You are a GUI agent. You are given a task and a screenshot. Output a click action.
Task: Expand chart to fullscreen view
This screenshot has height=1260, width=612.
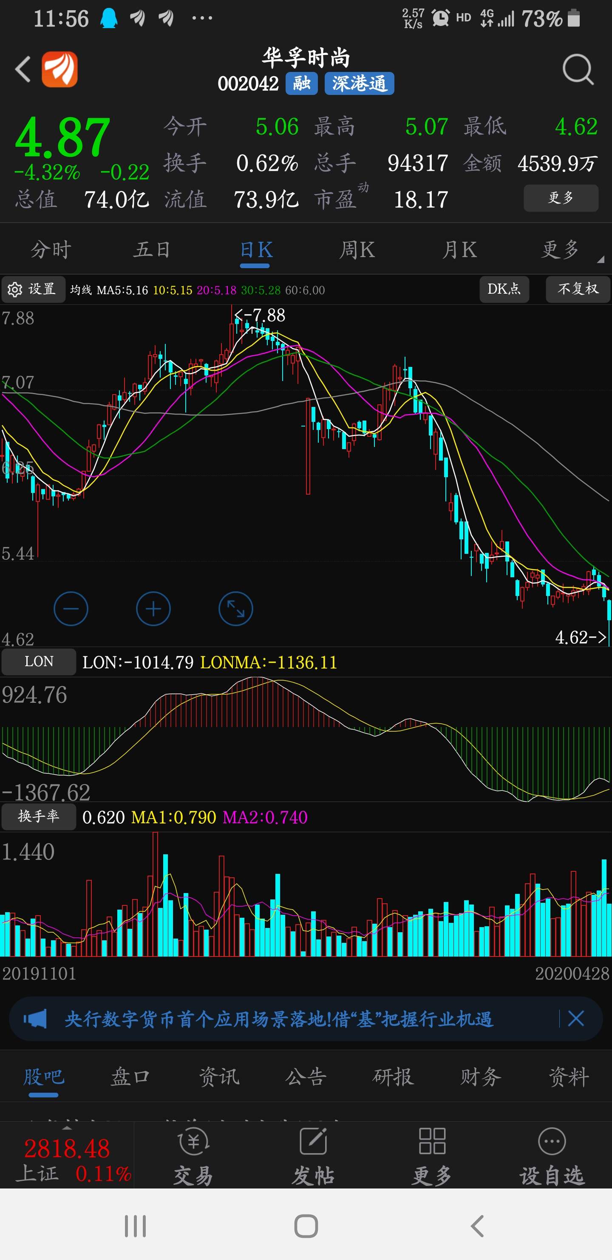coord(236,609)
